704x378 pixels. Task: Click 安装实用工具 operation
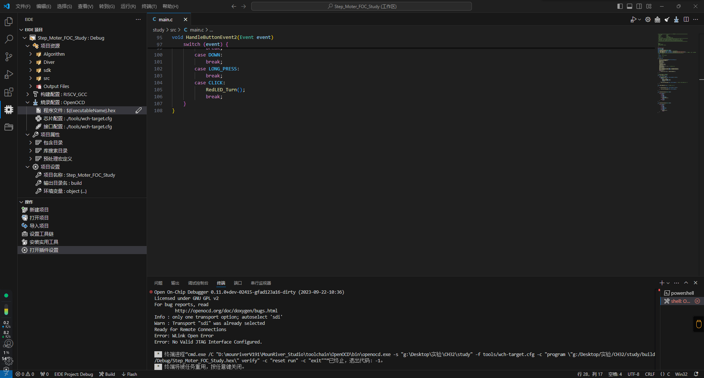82,242
